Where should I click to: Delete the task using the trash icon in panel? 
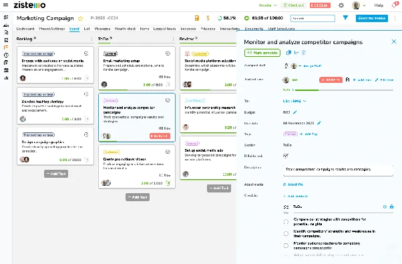pyautogui.click(x=304, y=53)
